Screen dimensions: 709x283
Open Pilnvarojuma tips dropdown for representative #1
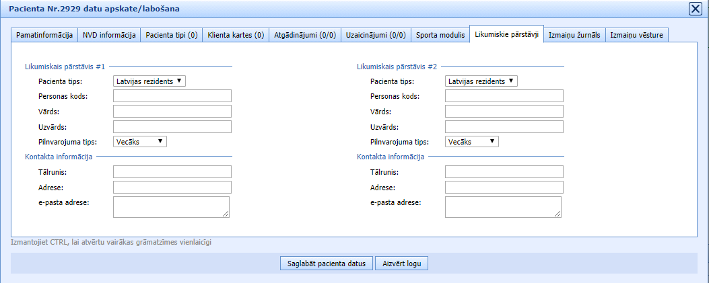point(140,142)
